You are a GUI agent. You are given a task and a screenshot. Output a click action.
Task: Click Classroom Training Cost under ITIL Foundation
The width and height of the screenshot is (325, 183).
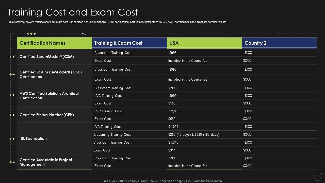click(x=112, y=142)
